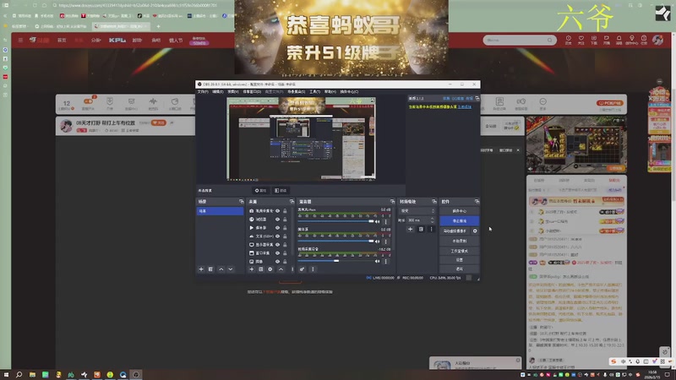Toggle visibility of 视频采集设备 source

[x=278, y=211]
